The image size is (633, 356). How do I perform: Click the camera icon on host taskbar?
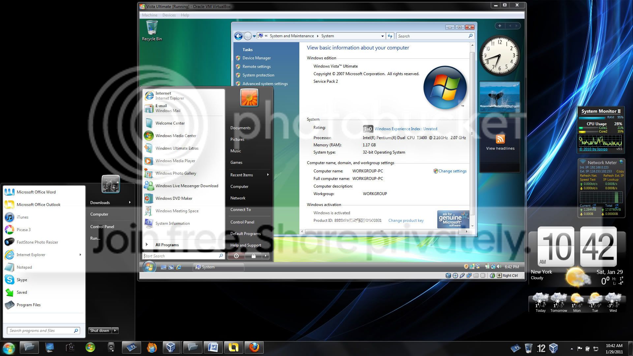click(70, 347)
